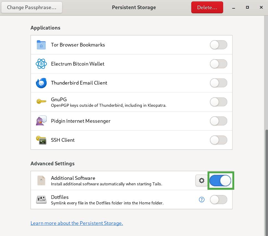Image resolution: width=268 pixels, height=236 pixels.
Task: Click the SSH Client terminal icon
Action: [x=41, y=140]
